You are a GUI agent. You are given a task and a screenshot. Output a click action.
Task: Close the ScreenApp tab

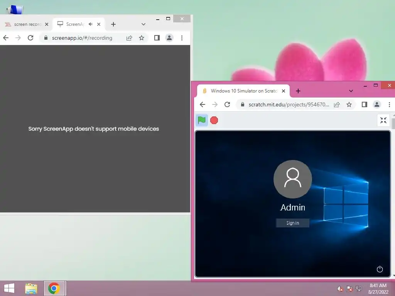tap(99, 24)
